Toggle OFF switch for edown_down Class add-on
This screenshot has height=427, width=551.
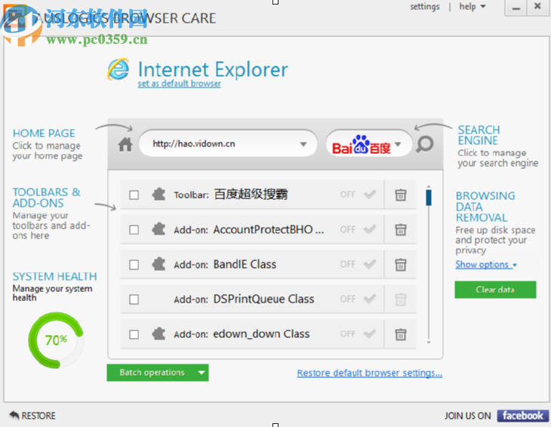coord(358,333)
